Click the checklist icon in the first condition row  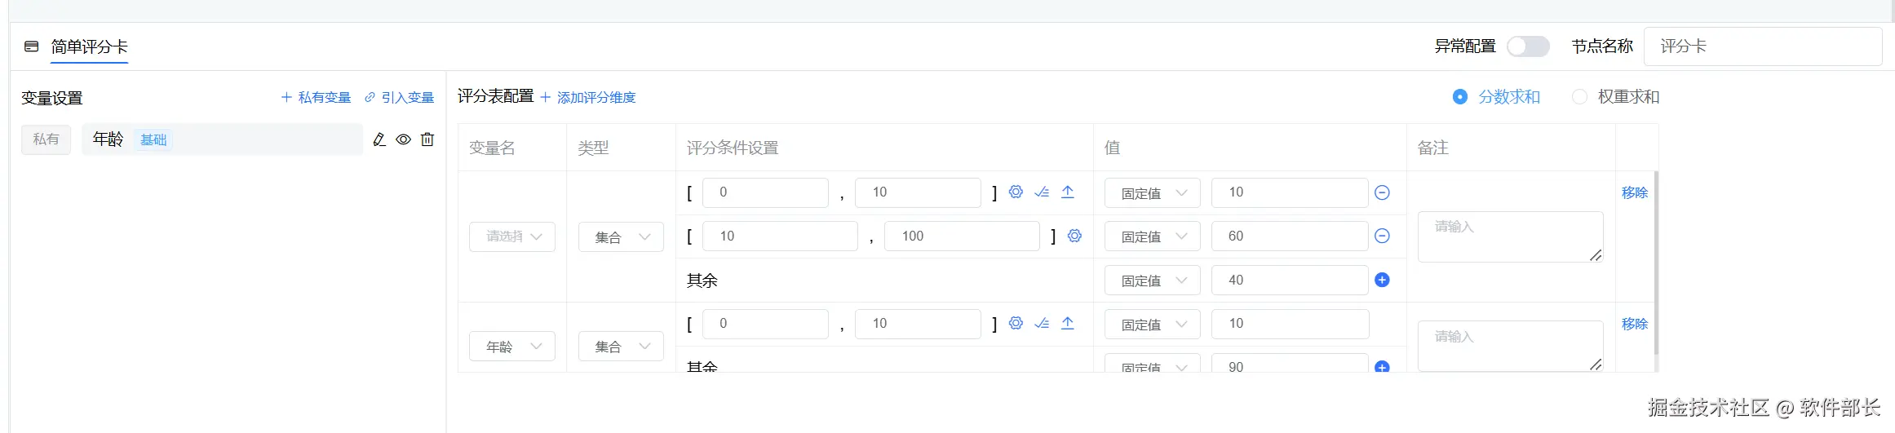pos(1042,192)
